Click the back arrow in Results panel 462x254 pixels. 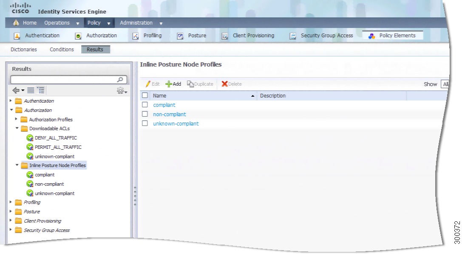[x=16, y=90]
